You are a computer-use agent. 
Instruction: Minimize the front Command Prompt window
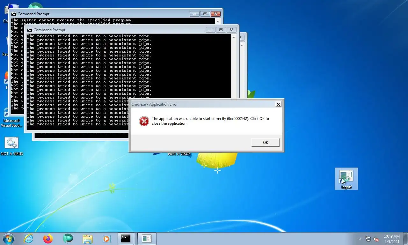[x=210, y=30]
